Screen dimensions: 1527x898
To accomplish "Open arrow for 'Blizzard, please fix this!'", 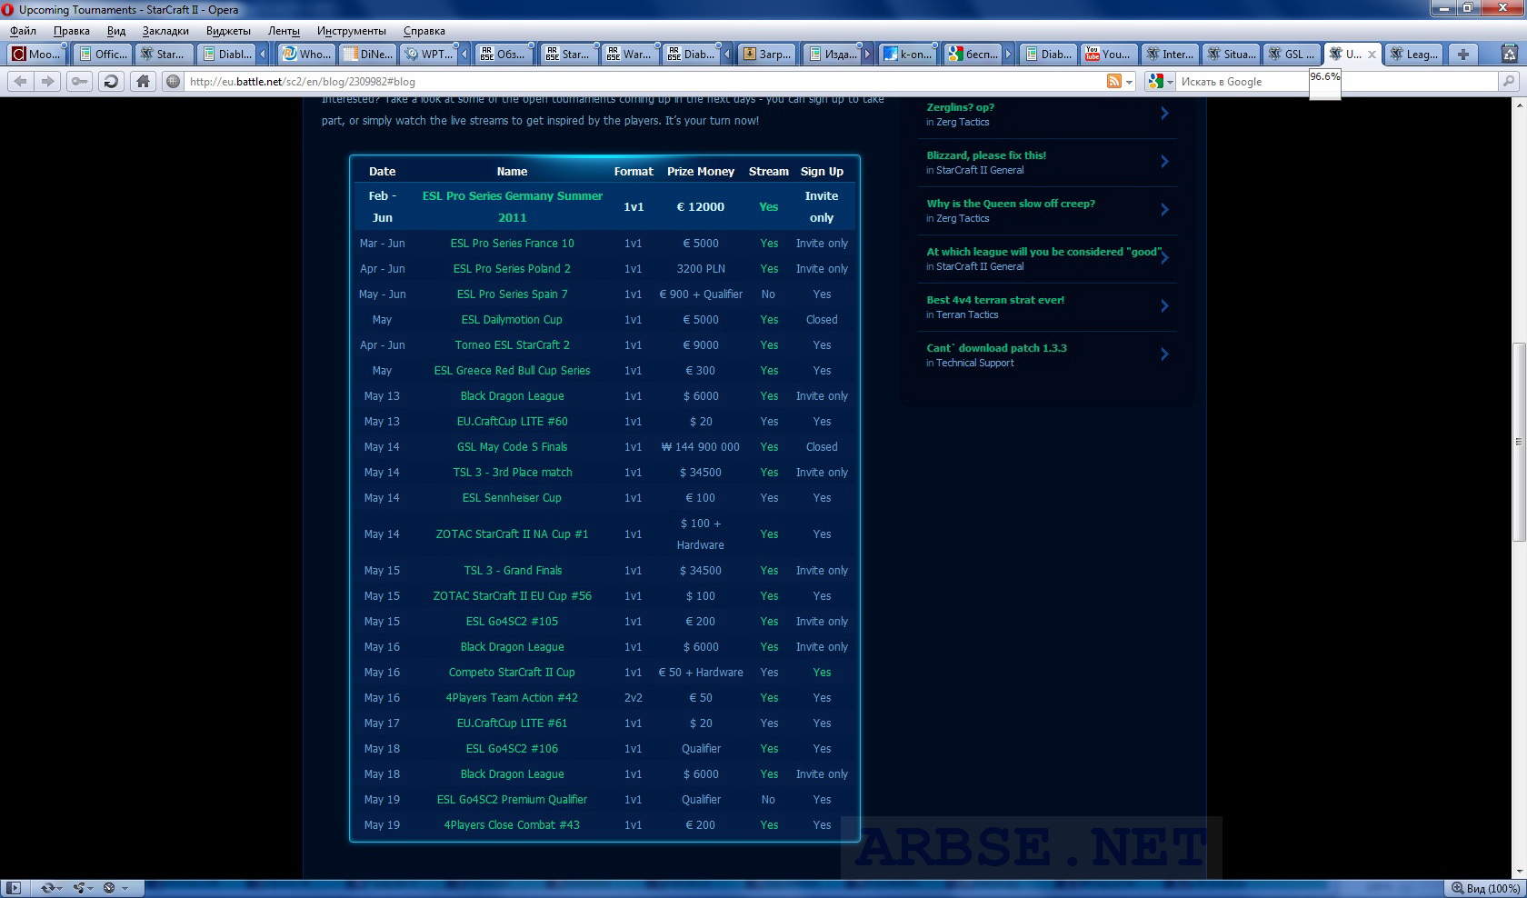I will [1164, 162].
